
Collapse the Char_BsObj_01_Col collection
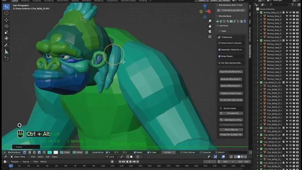258,83
